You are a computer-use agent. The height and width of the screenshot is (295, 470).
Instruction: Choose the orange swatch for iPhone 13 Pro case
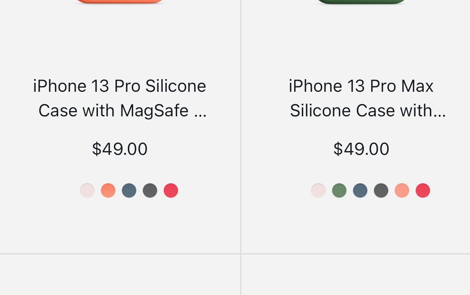tap(108, 191)
